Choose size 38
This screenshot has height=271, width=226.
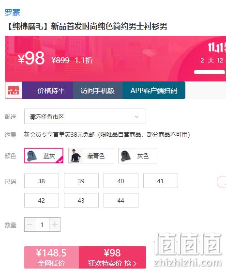coord(42,181)
